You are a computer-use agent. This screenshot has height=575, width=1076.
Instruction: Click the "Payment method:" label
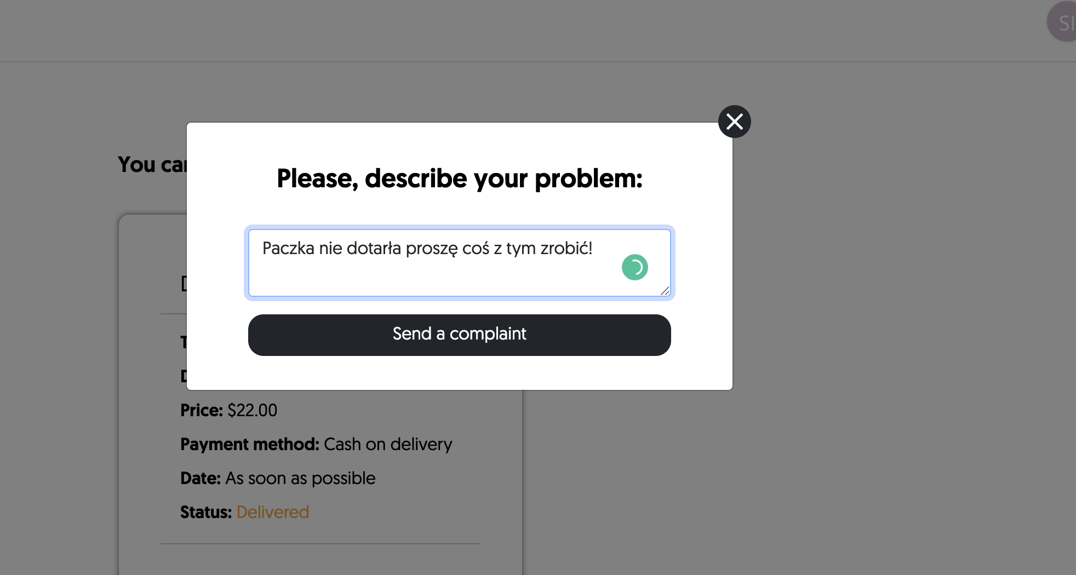tap(249, 444)
